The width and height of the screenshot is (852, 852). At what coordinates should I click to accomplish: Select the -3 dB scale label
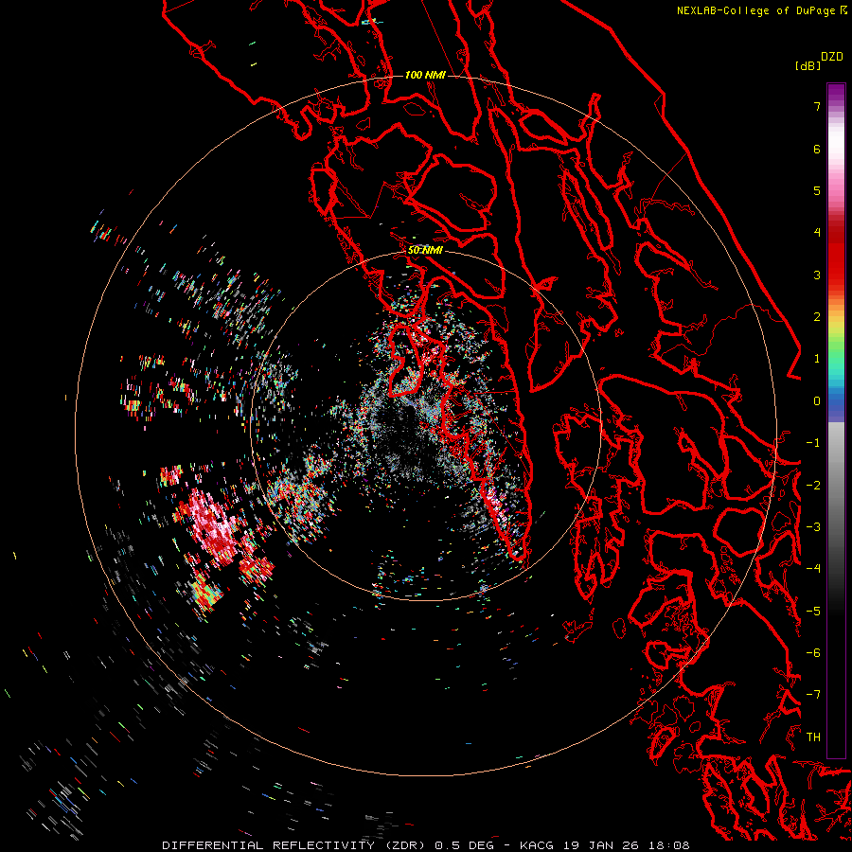813,527
